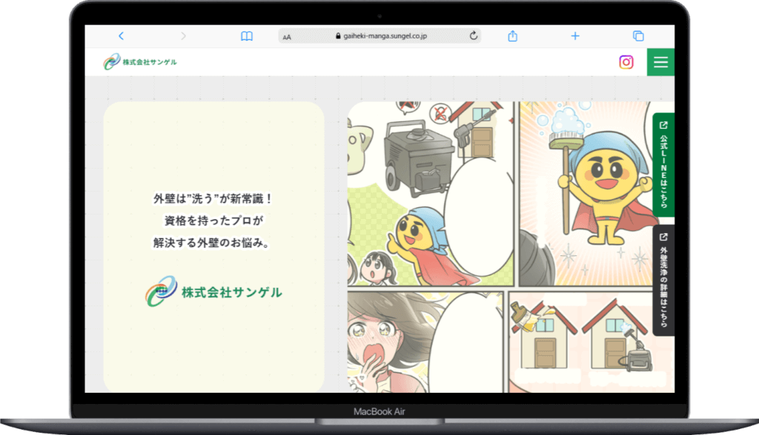Image resolution: width=759 pixels, height=435 pixels.
Task: Click the lock icon in the address bar
Action: coord(339,36)
